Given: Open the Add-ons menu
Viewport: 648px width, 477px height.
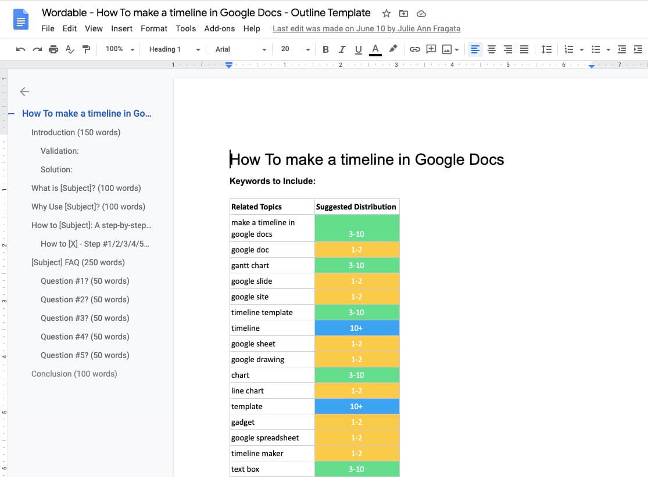Looking at the screenshot, I should click(220, 28).
